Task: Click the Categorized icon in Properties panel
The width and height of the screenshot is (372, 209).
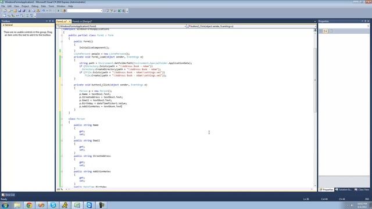Action: 321,31
